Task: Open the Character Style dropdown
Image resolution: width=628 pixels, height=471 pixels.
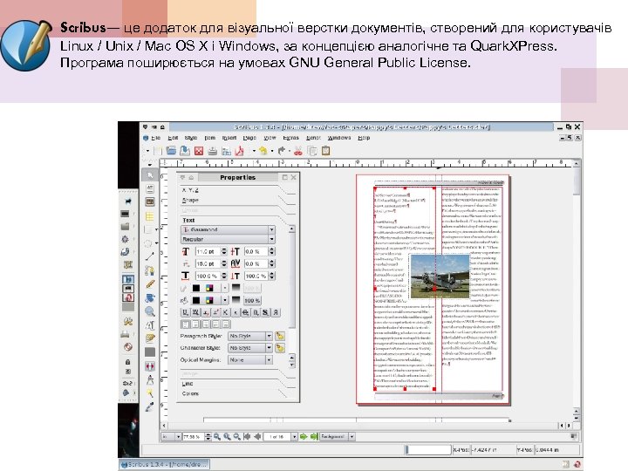Action: click(x=250, y=348)
